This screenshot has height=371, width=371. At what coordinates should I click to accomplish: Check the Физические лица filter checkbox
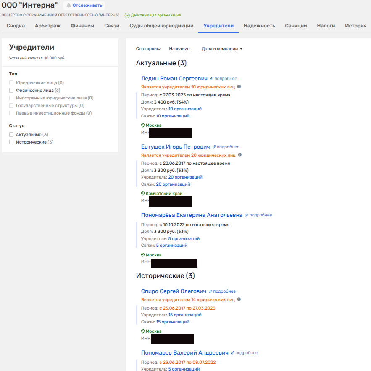(12, 90)
